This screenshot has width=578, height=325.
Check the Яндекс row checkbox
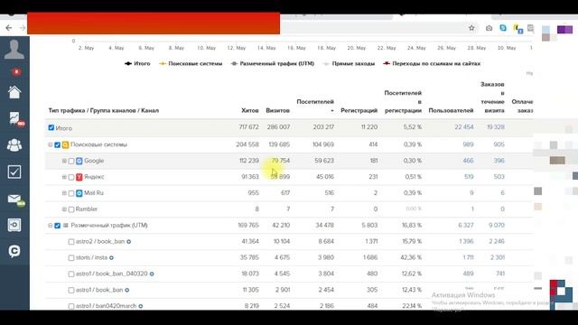coord(71,177)
